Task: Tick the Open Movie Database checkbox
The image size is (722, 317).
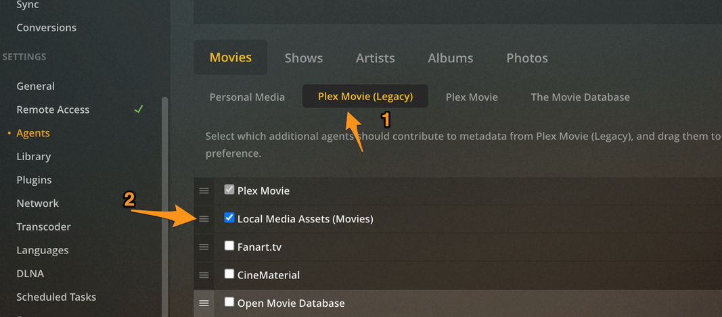Action: pyautogui.click(x=229, y=302)
